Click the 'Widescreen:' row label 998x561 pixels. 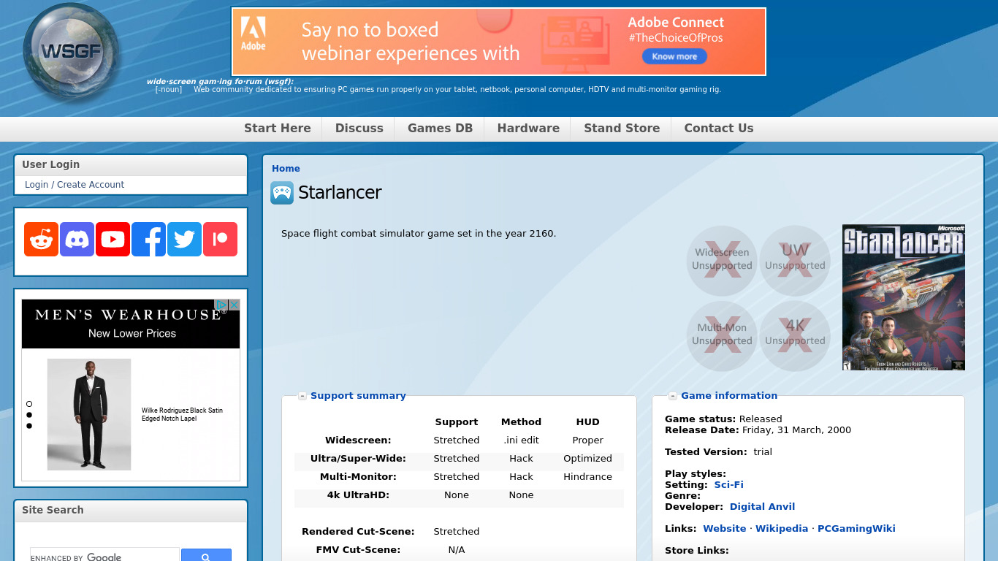pos(358,440)
